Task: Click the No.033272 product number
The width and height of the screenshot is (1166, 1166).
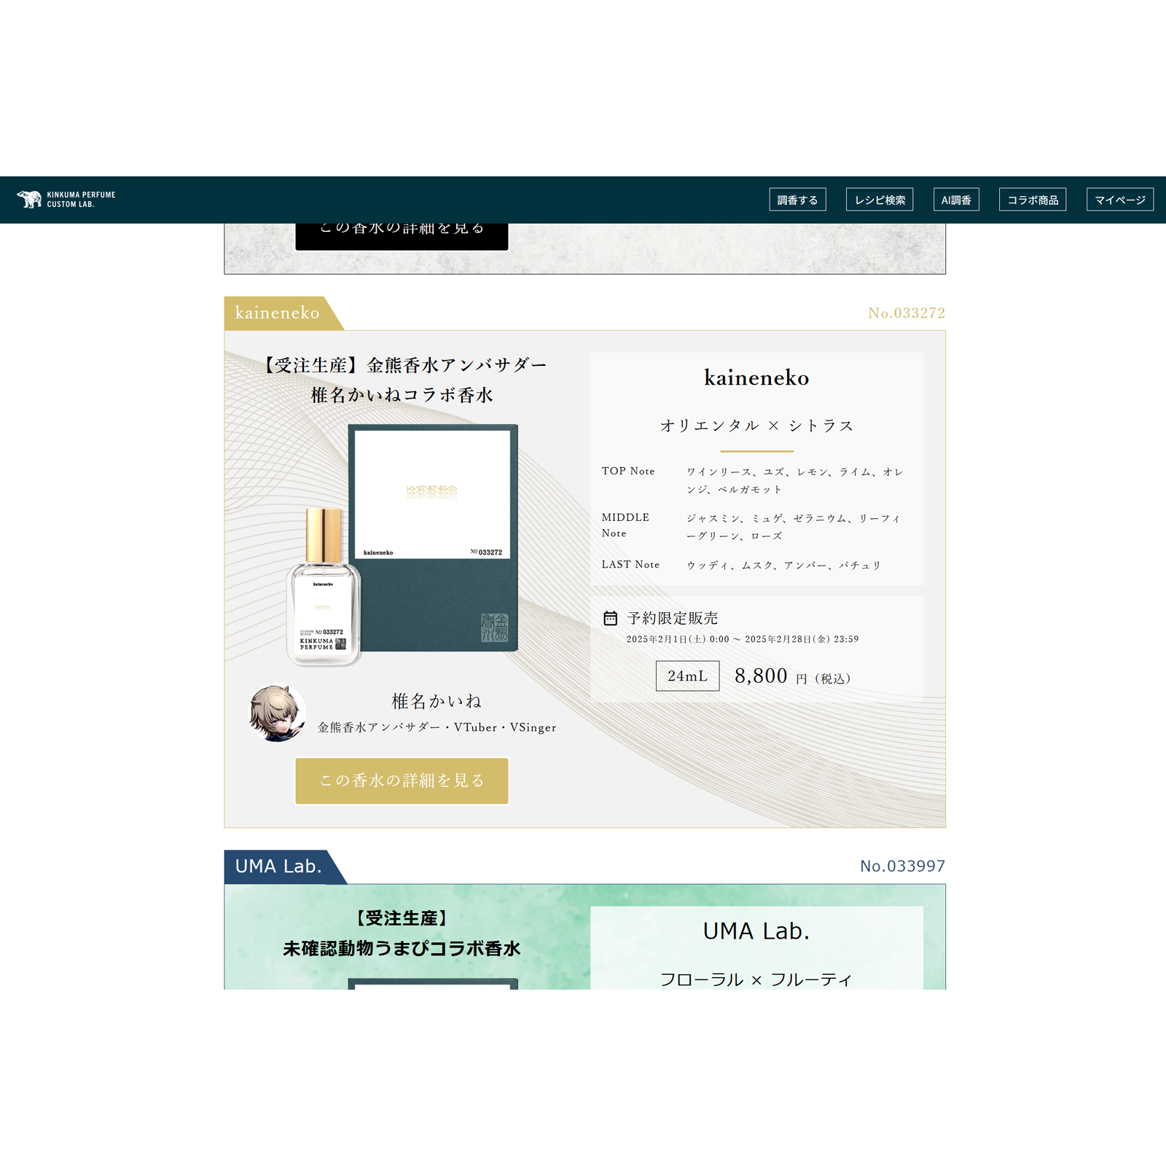Action: point(906,313)
